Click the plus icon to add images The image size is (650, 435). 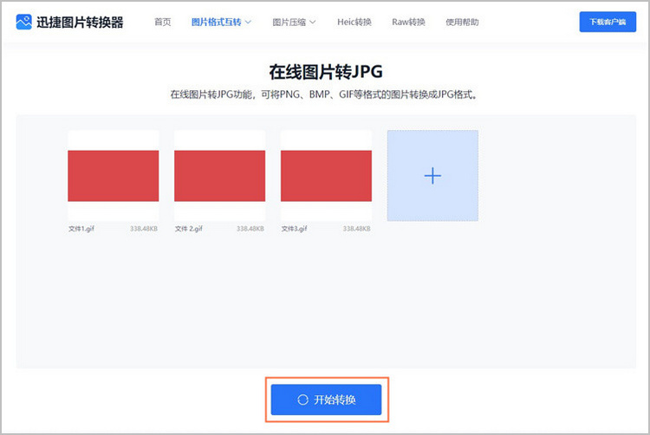[x=432, y=176]
